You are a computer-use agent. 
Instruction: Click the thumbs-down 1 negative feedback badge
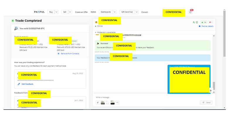[x=211, y=22]
